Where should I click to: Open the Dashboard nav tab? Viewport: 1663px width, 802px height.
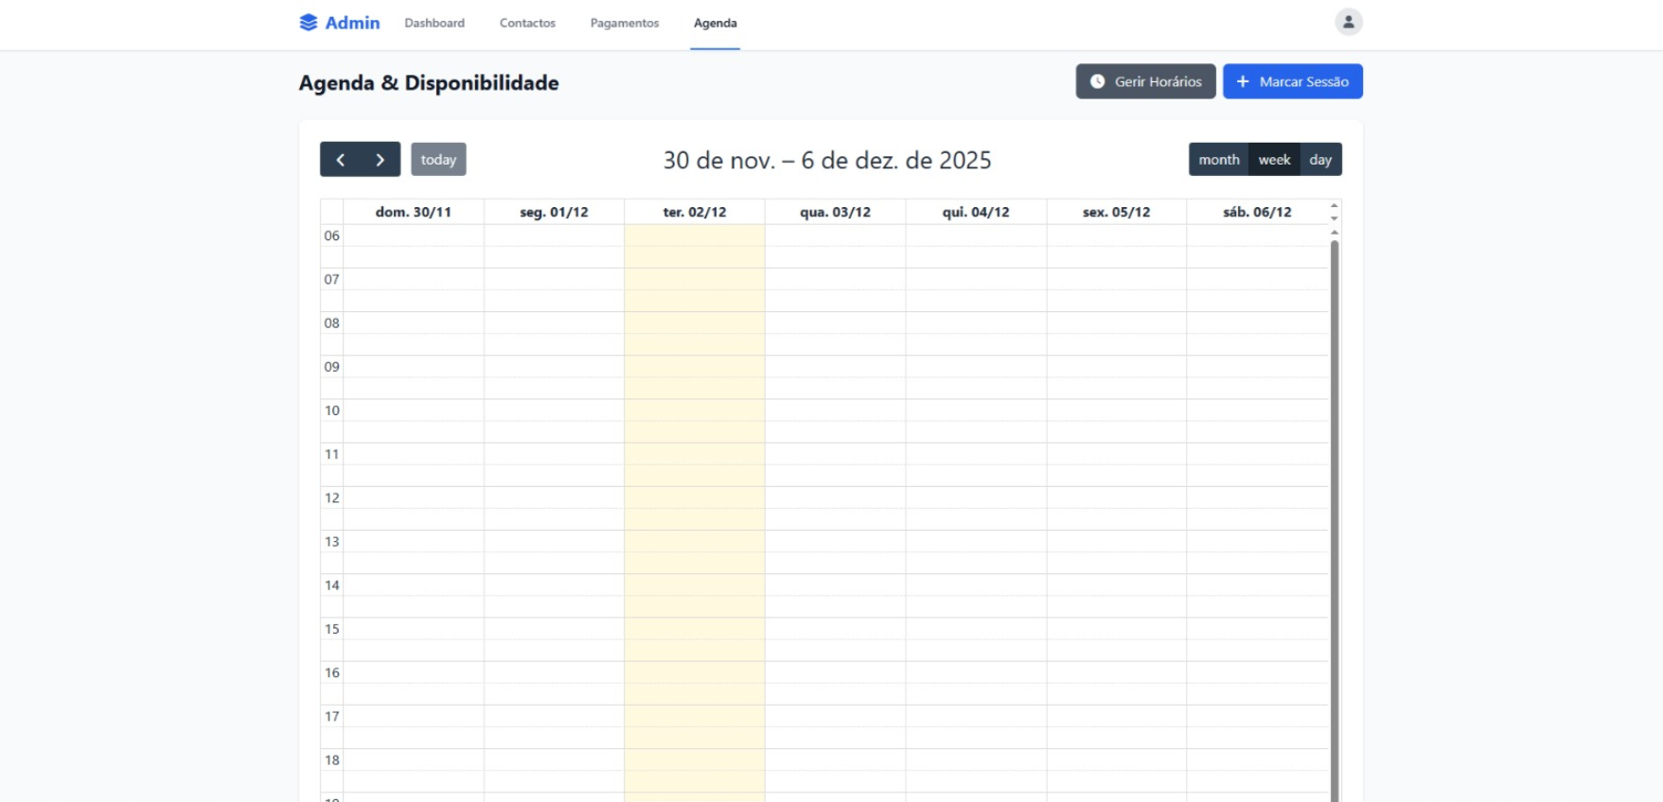click(434, 23)
